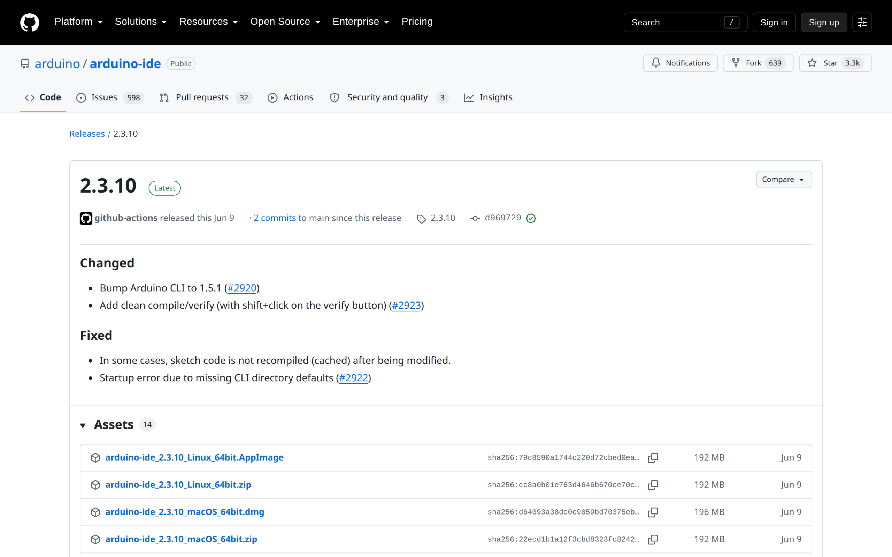
Task: Expand the Open Source menu
Action: click(x=285, y=22)
